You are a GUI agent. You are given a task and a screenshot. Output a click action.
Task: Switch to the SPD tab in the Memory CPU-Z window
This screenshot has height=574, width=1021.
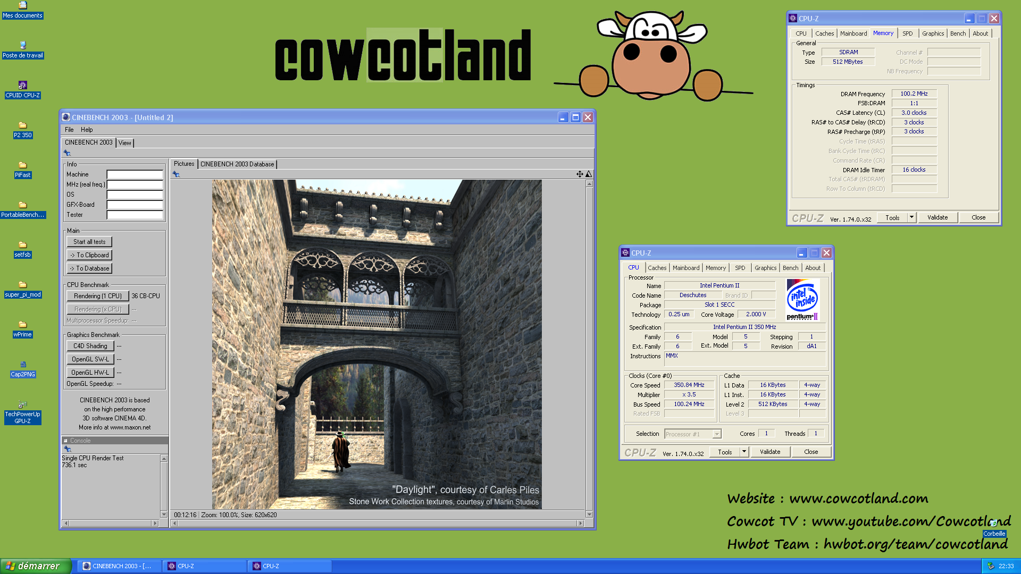click(x=908, y=33)
